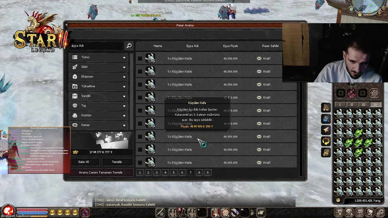Screen dimensions: 388x218
Task: Click the Satın Al button
Action: pyautogui.click(x=84, y=162)
